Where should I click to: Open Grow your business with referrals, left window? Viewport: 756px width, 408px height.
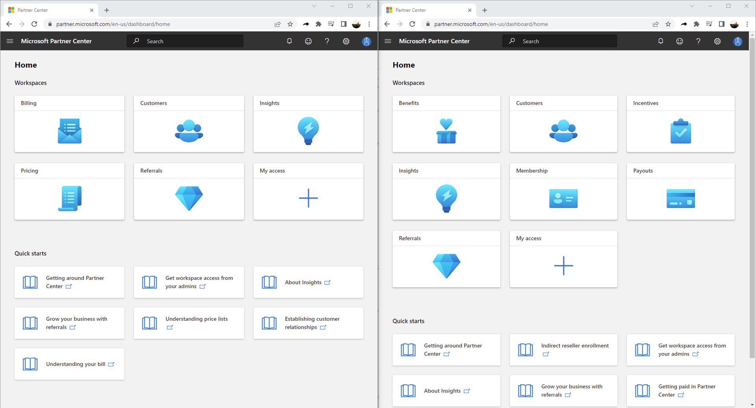(69, 323)
